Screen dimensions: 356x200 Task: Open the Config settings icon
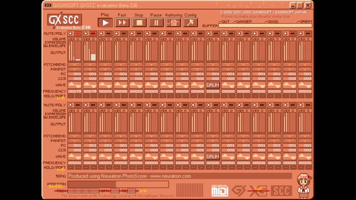191,22
